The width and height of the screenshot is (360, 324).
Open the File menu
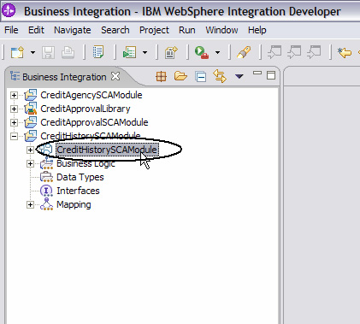click(11, 30)
